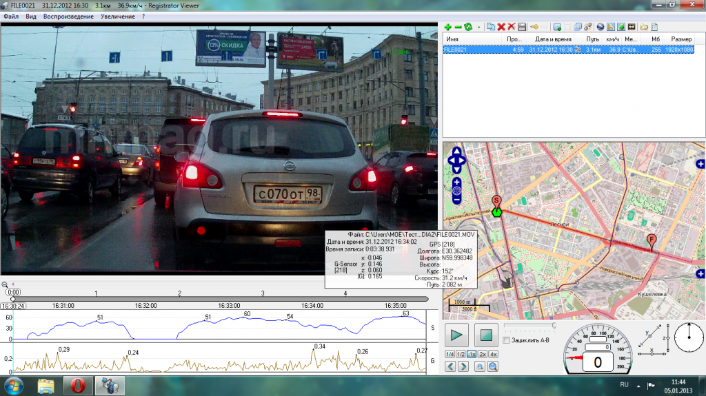The height and width of the screenshot is (396, 706).
Task: Click the red X delete icon
Action: [x=501, y=27]
